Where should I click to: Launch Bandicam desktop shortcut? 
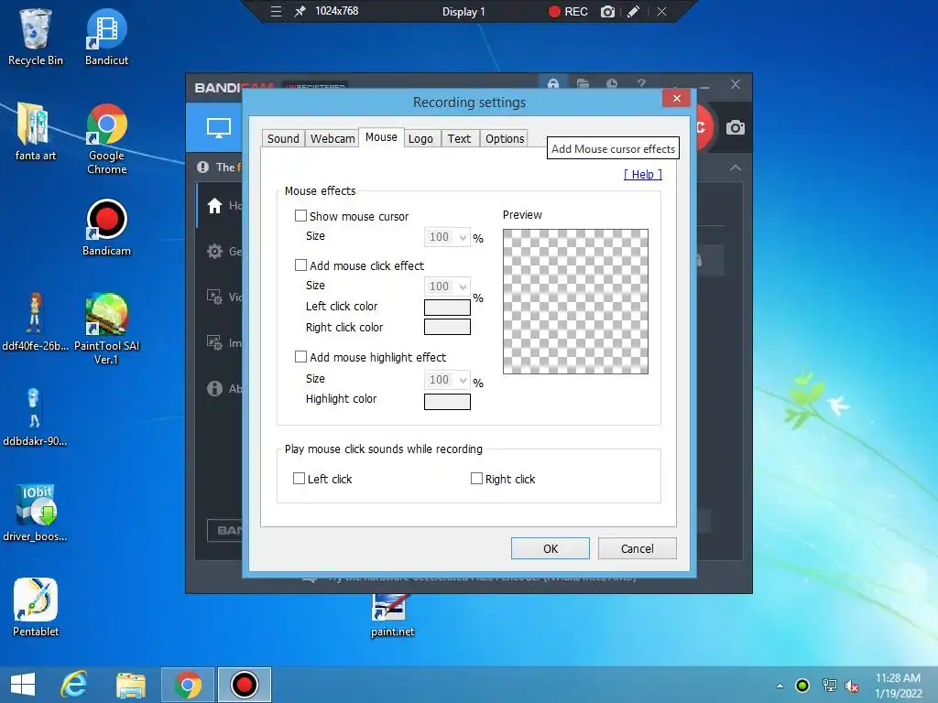pyautogui.click(x=106, y=227)
